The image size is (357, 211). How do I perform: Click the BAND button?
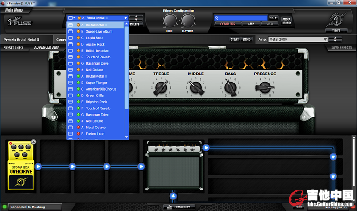point(247,39)
